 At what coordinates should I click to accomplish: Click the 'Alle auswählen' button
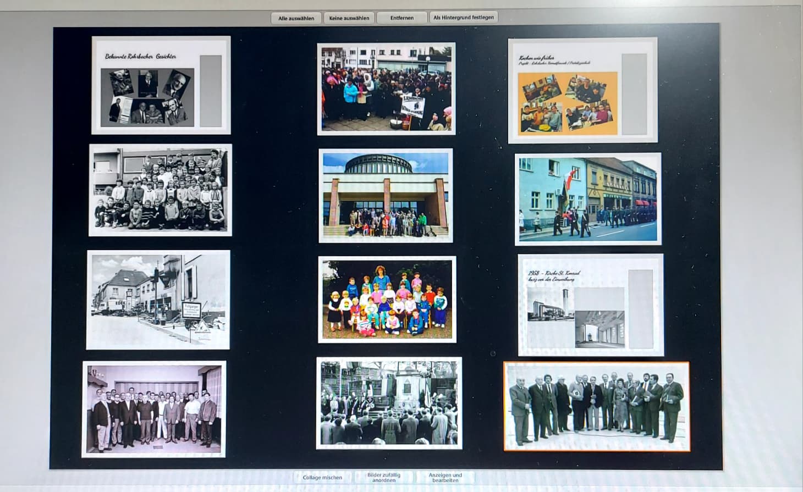pyautogui.click(x=296, y=18)
